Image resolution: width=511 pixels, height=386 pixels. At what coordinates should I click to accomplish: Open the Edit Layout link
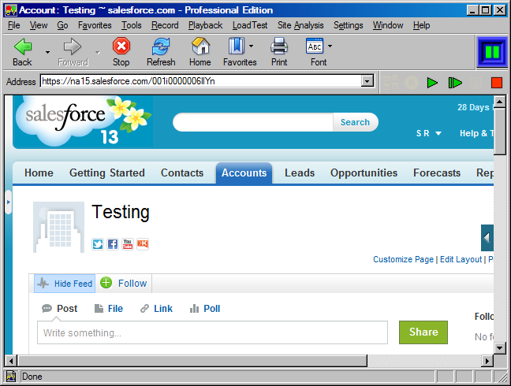461,259
